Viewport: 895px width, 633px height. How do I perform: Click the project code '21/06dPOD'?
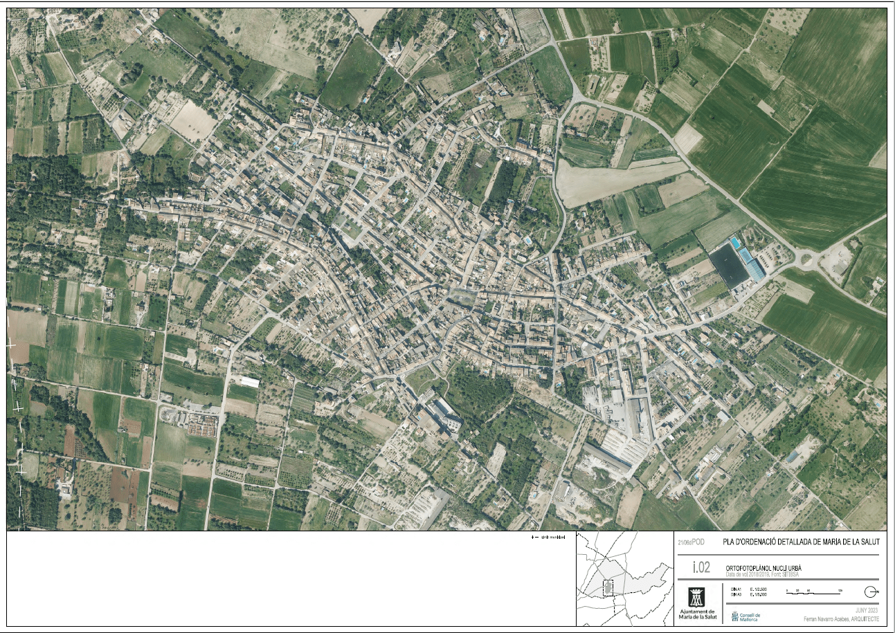coord(691,542)
